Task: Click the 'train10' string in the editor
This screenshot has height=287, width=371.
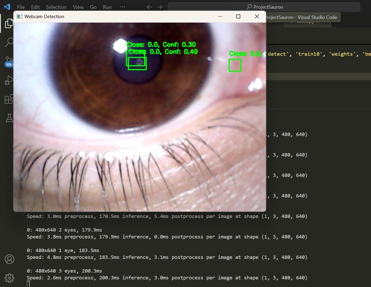Action: [x=309, y=54]
